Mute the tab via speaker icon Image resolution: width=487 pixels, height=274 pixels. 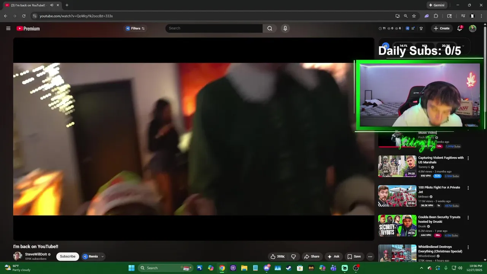pyautogui.click(x=52, y=5)
